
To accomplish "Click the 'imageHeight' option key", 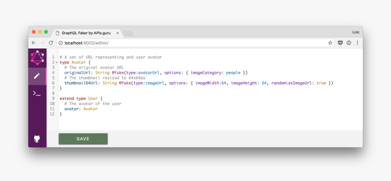I will pyautogui.click(x=244, y=83).
